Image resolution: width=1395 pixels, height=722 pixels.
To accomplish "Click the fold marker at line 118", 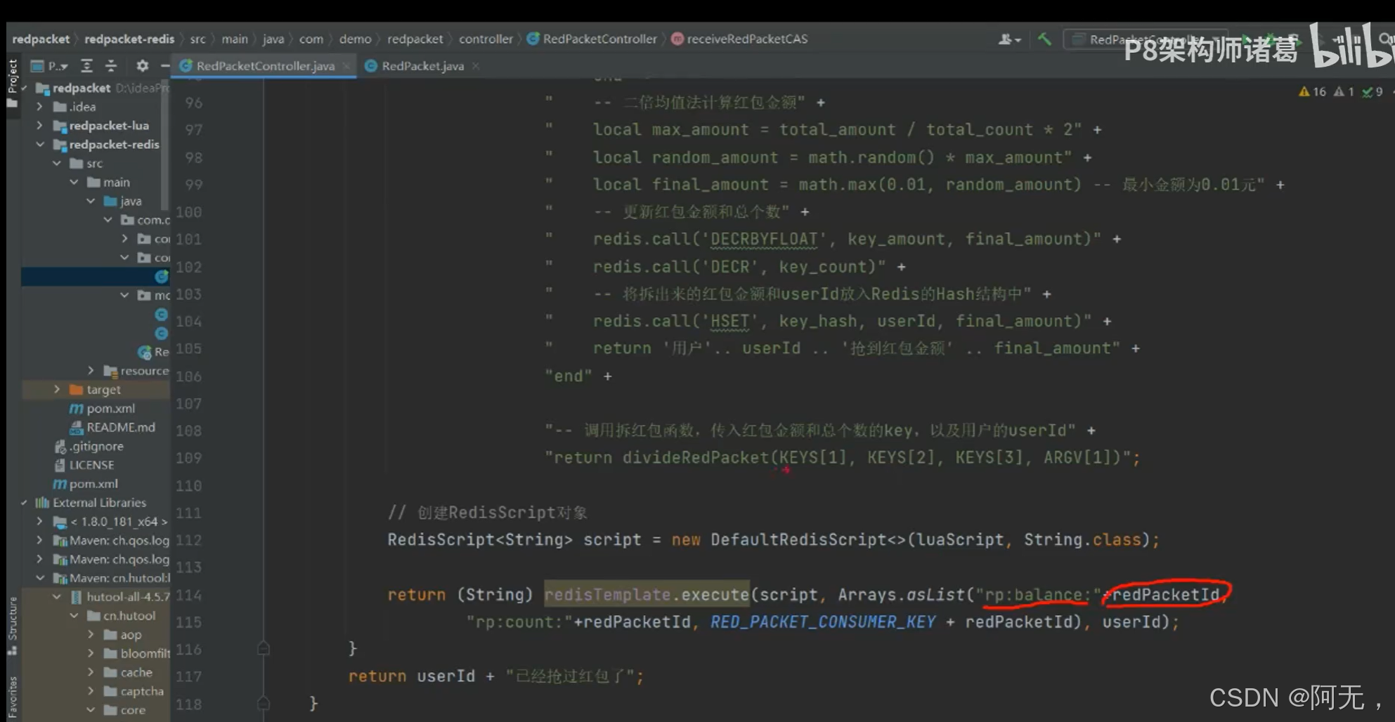I will coord(264,703).
